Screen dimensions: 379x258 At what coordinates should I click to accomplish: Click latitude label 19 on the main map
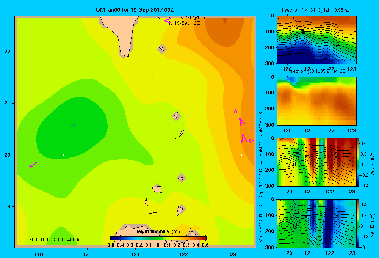7,206
